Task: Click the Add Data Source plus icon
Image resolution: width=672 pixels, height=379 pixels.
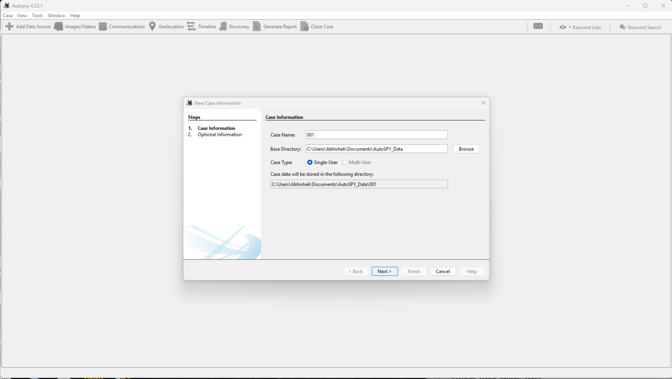Action: [x=10, y=27]
